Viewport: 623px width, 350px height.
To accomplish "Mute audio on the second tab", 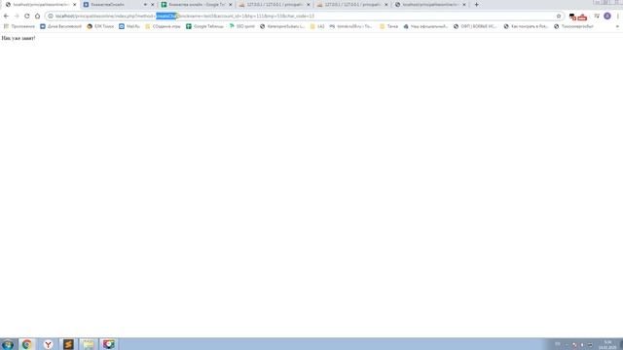I will [x=145, y=4].
